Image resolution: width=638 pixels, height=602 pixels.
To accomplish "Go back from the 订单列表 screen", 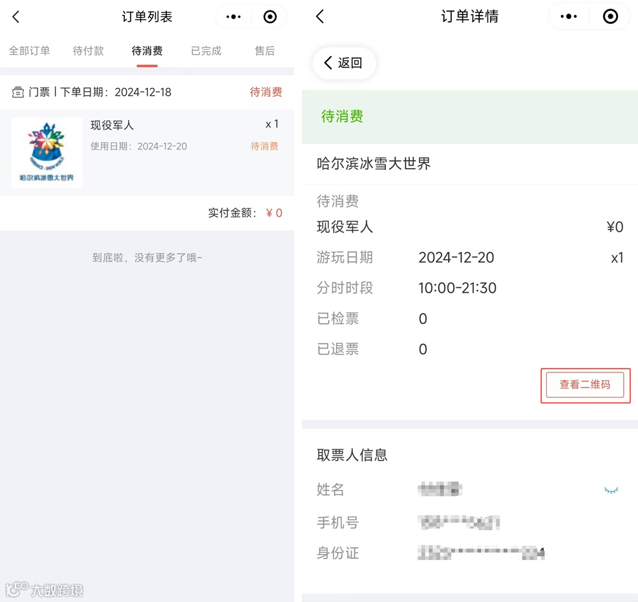I will pyautogui.click(x=16, y=17).
